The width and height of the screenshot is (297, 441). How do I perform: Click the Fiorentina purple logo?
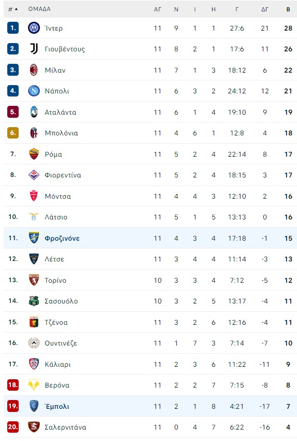[34, 175]
